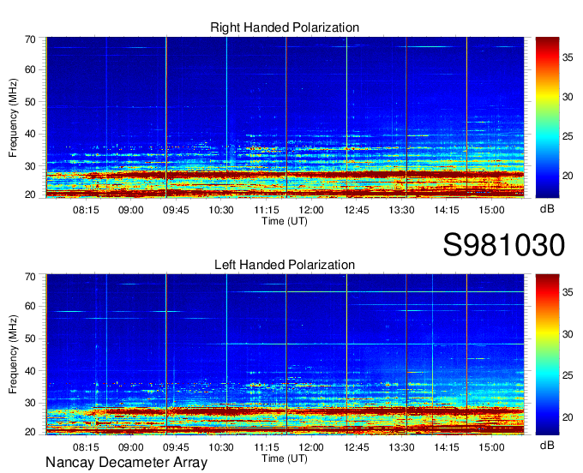Click the 30 frequency tick of Left Handed plot
This screenshot has width=583, height=473.
(30, 403)
